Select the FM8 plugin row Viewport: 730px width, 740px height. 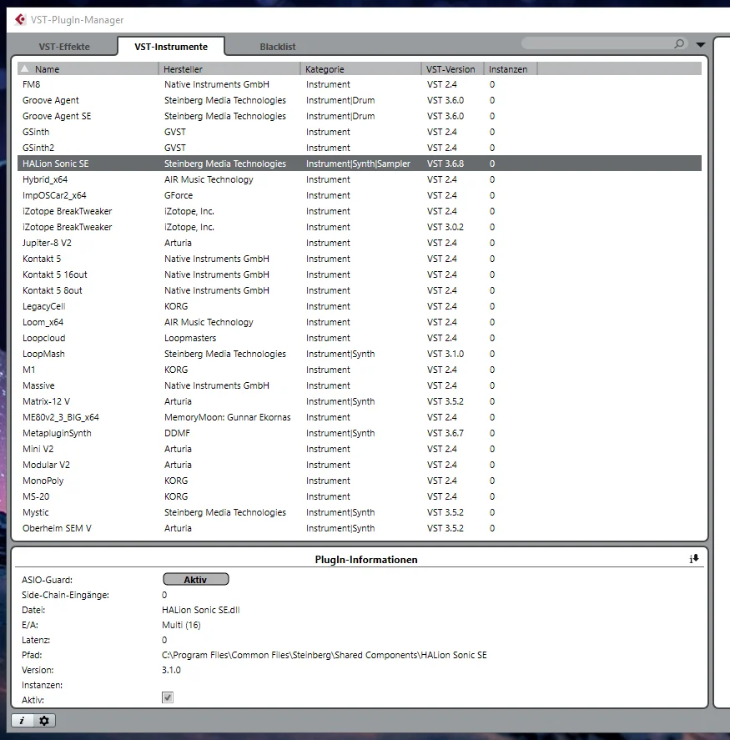coord(360,84)
